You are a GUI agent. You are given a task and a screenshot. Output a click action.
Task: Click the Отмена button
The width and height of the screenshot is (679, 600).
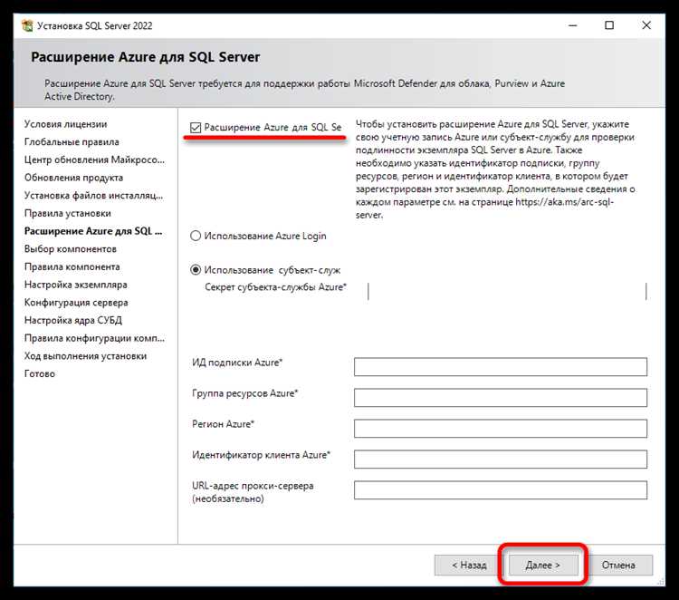tap(618, 565)
